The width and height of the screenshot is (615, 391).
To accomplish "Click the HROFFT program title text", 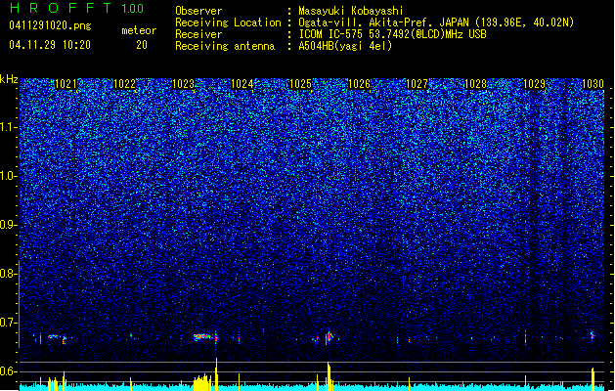I will pyautogui.click(x=61, y=8).
